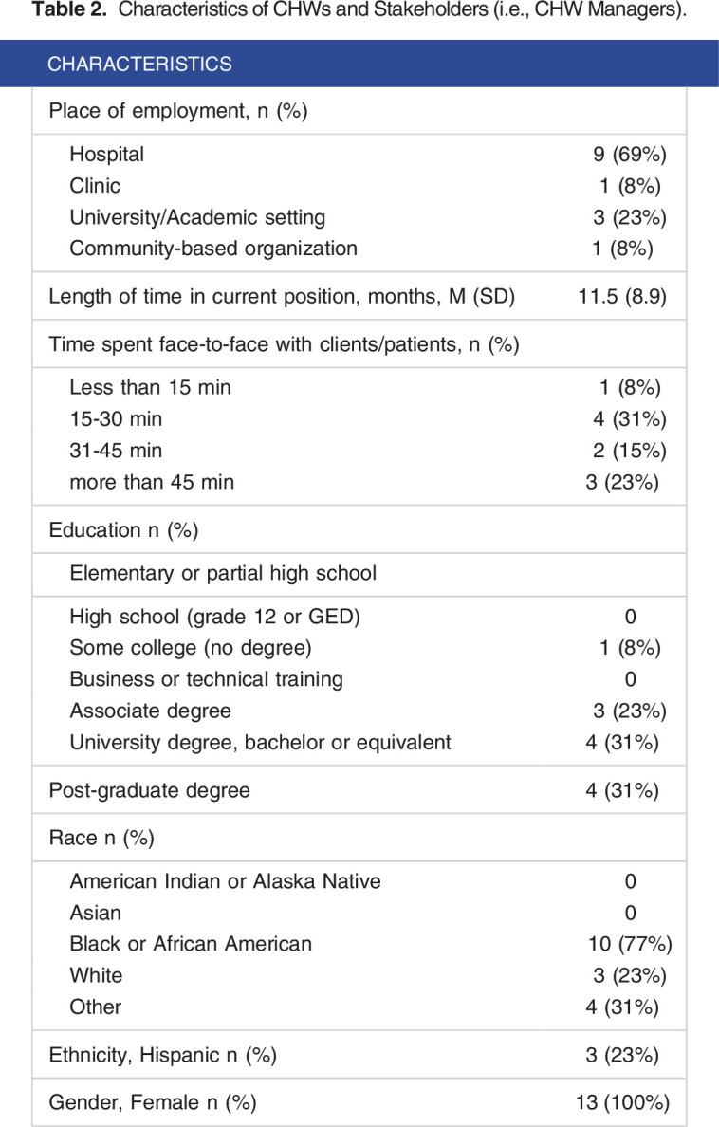Select the 'Business or technical training' label
Viewport: 719px width, 1127px height.
pos(206,679)
